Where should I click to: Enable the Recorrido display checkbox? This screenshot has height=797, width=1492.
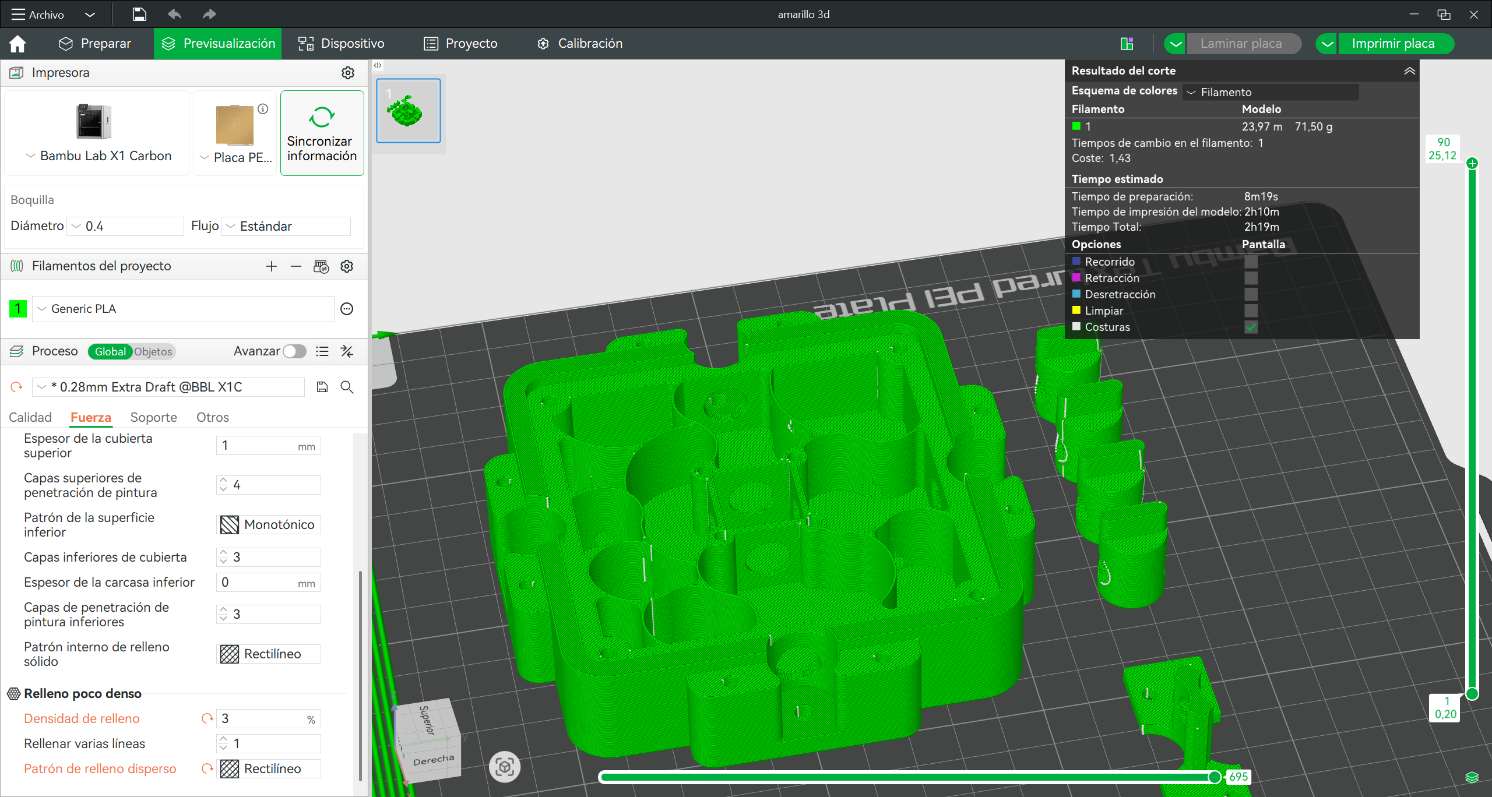click(x=1251, y=262)
